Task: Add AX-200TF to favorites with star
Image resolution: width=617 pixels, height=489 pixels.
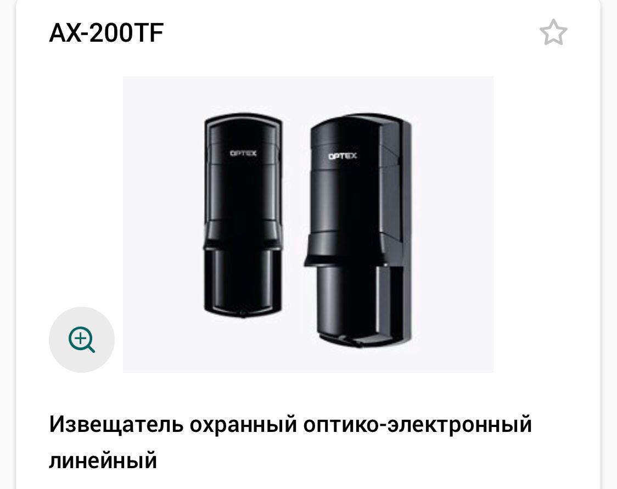Action: click(553, 32)
